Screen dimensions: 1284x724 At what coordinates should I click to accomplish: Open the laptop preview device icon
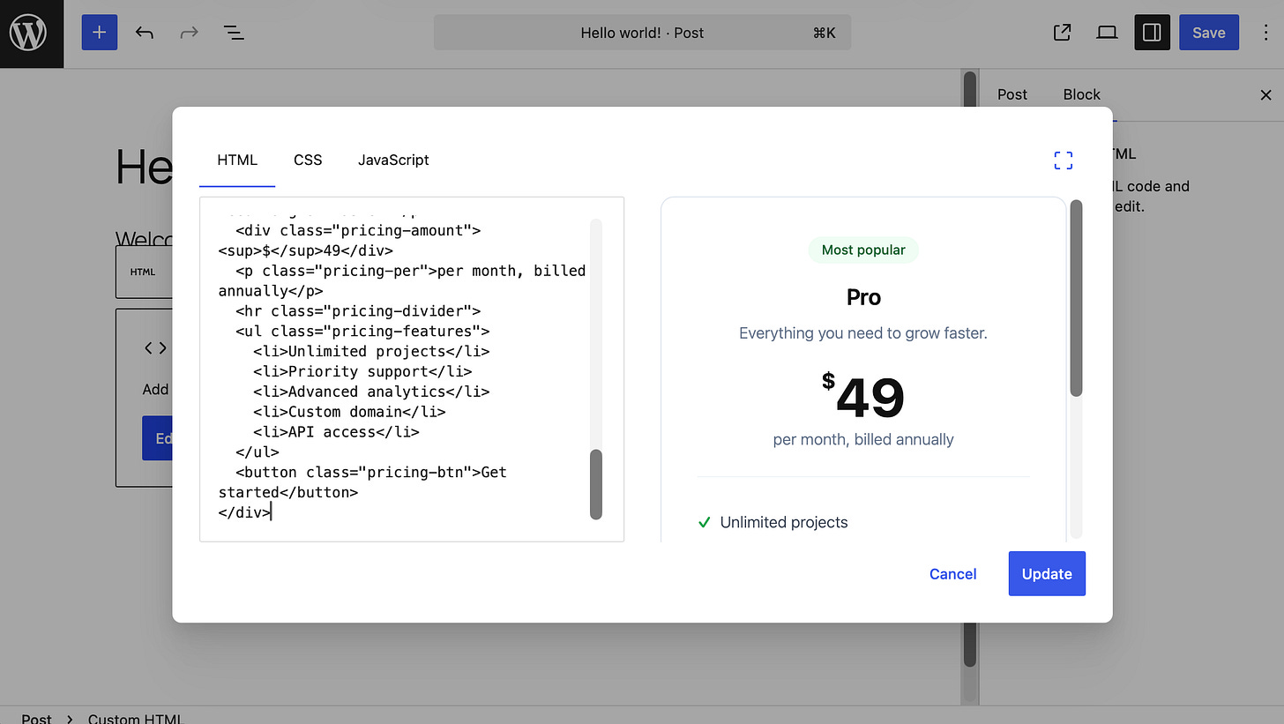coord(1107,33)
